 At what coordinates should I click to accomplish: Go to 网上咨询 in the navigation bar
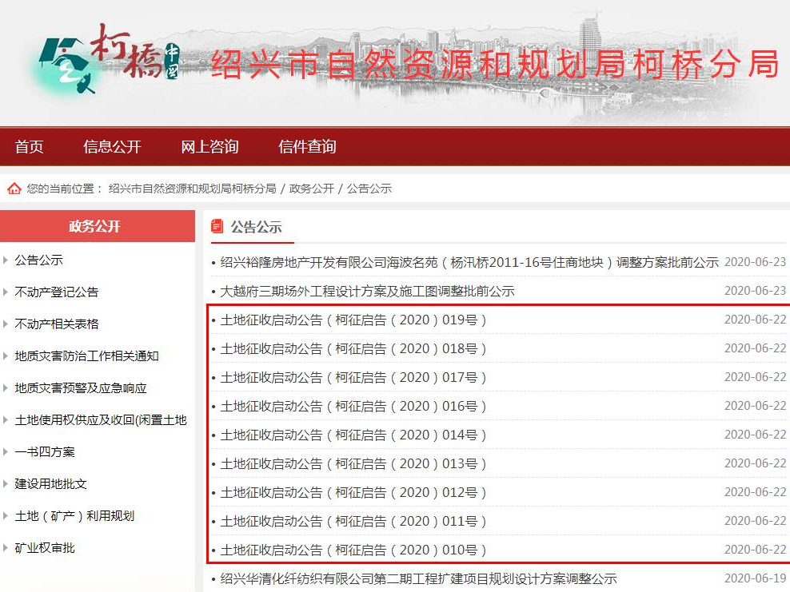coord(209,147)
